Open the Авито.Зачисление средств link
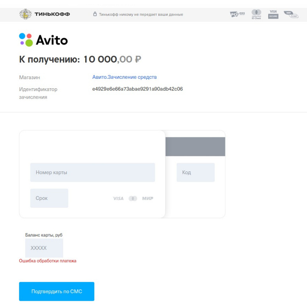 tap(124, 77)
